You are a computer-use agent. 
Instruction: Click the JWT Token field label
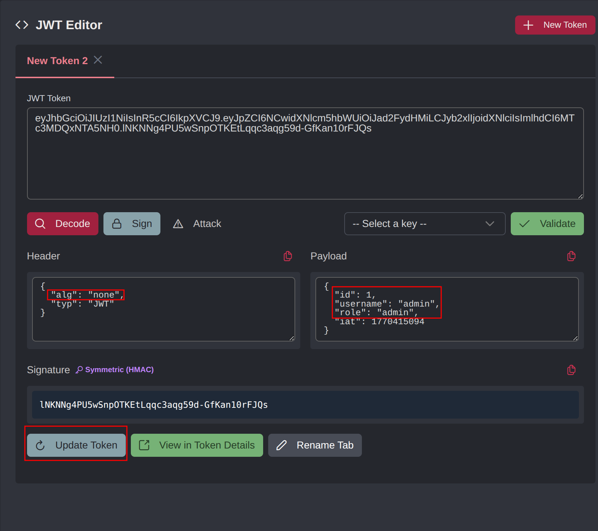[49, 98]
